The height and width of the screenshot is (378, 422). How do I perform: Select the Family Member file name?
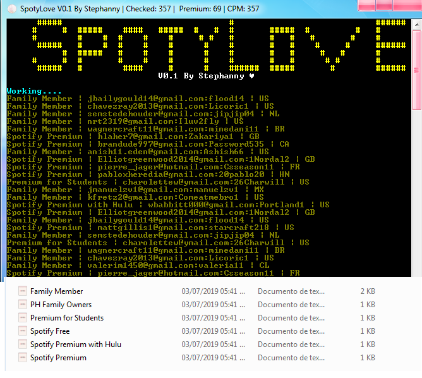click(56, 291)
